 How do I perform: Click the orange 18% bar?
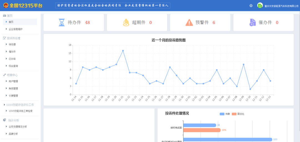pyautogui.click(x=202, y=130)
